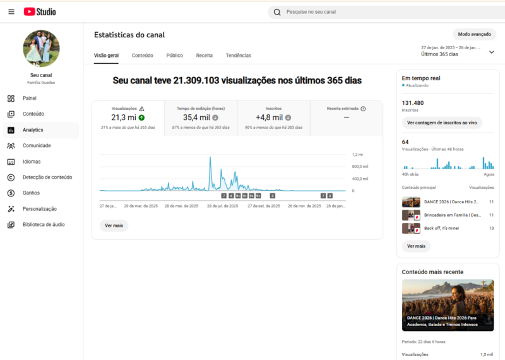Click the chart marker labeled 6

[x=231, y=196]
